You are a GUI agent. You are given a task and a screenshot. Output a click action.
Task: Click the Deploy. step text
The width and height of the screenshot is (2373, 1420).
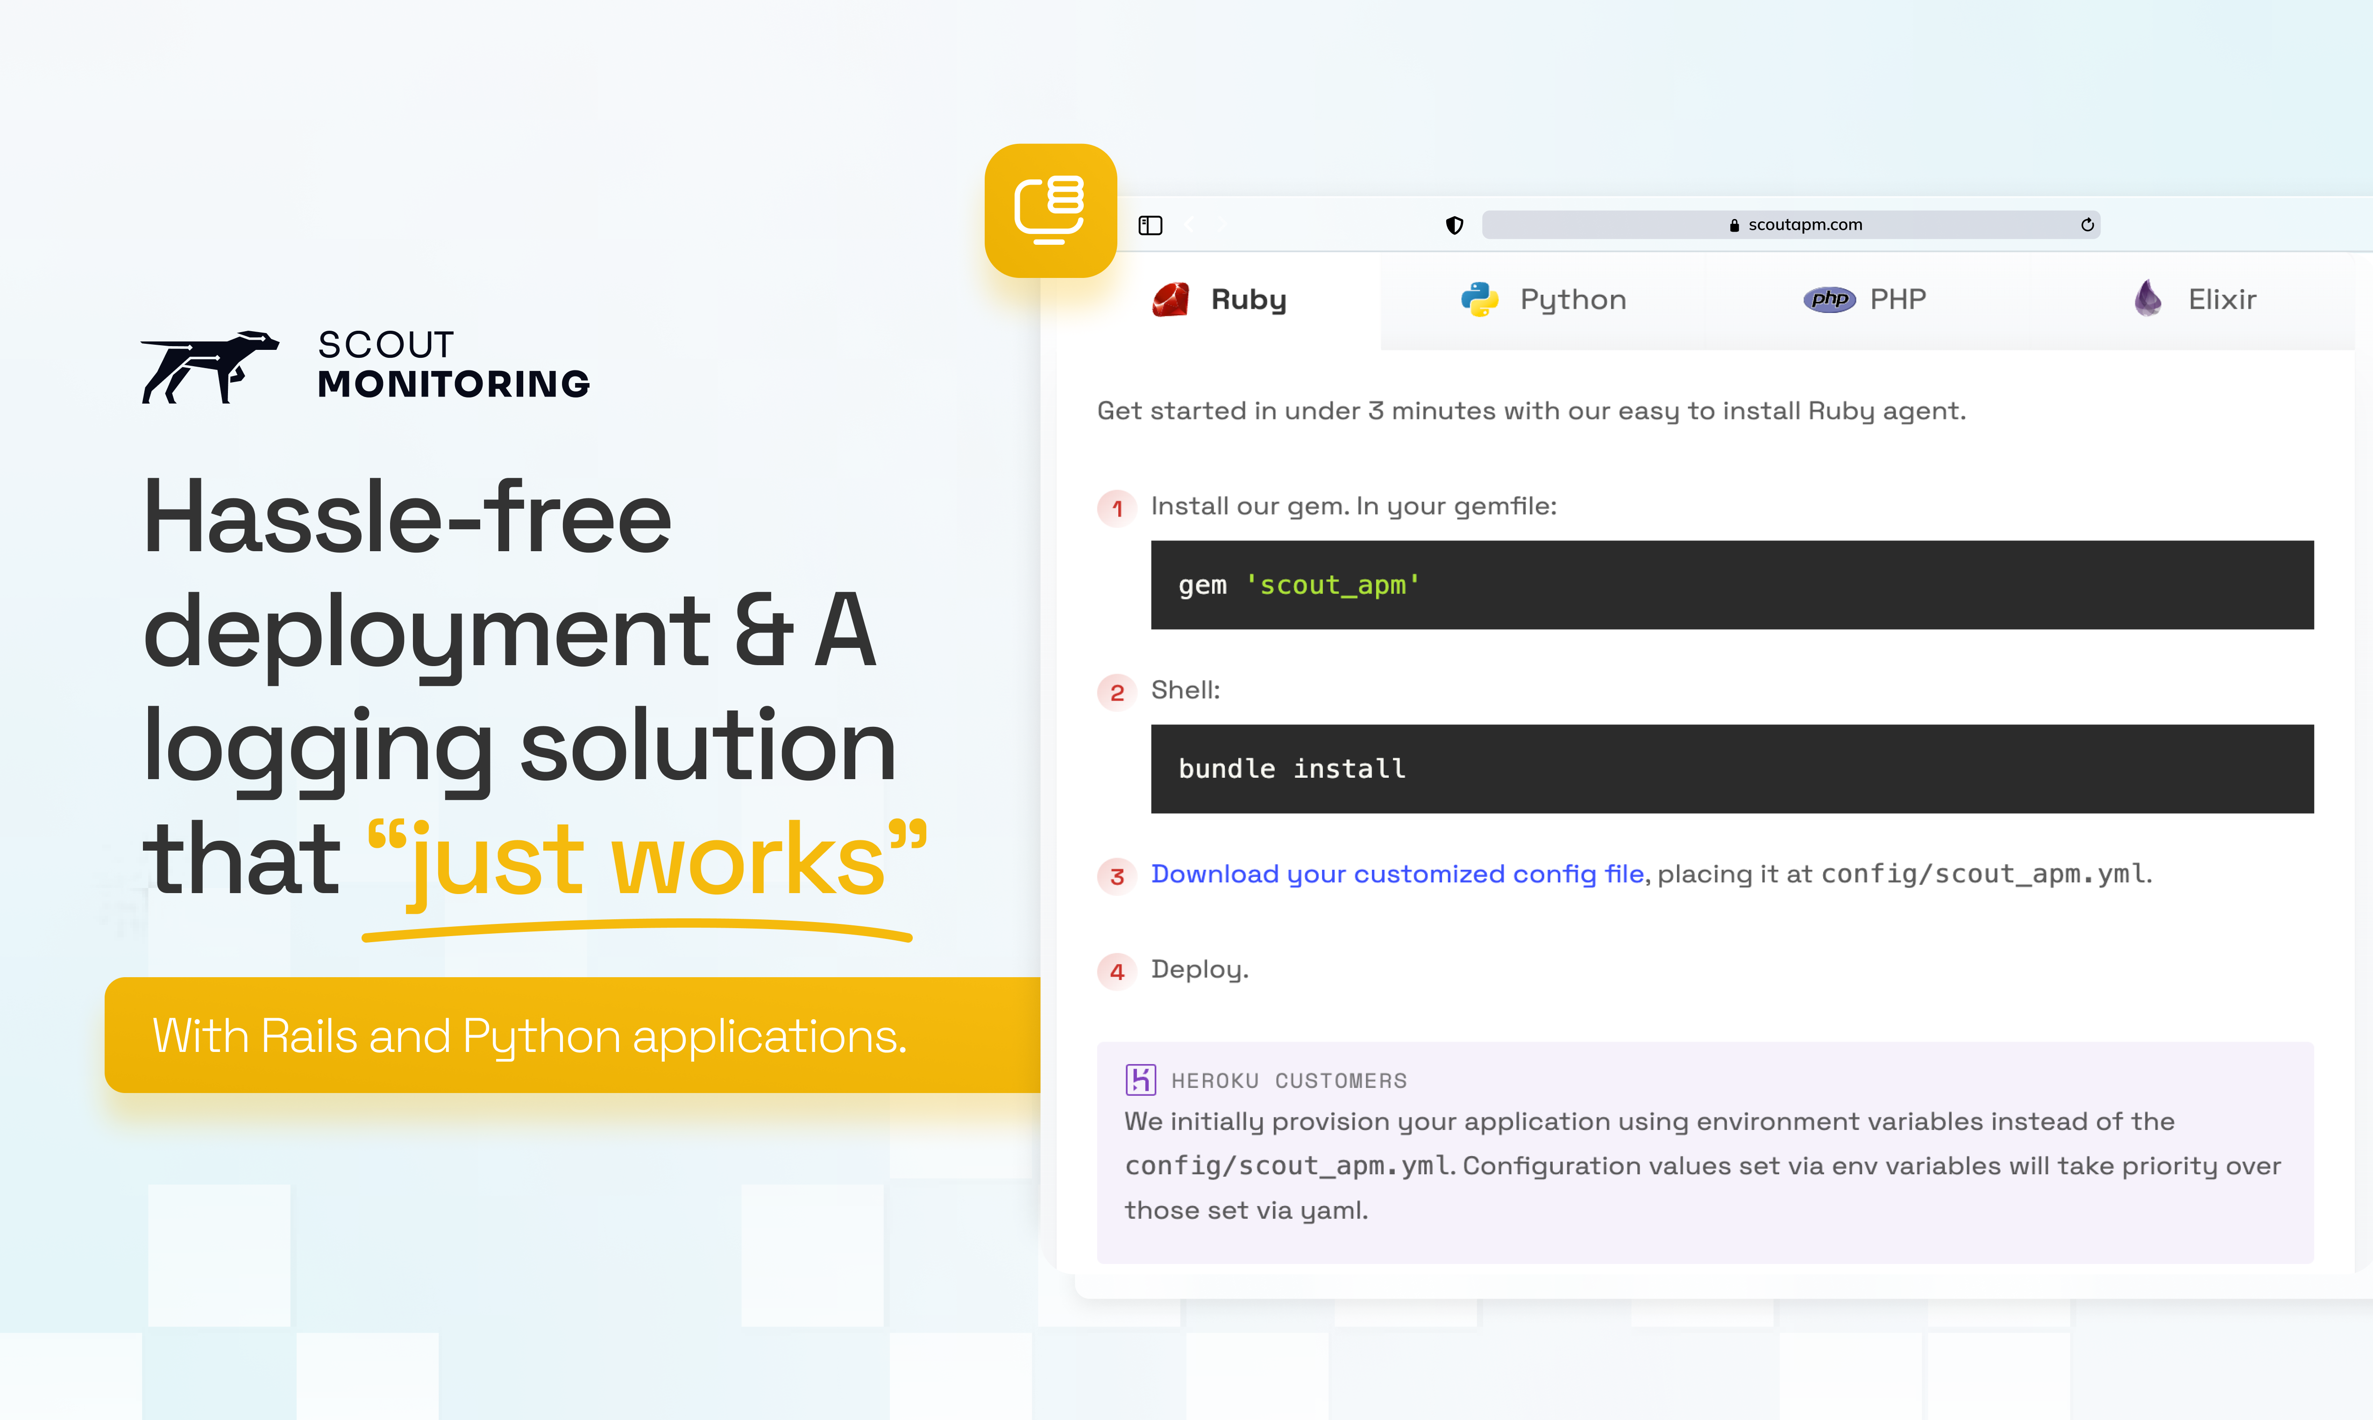(x=1200, y=969)
